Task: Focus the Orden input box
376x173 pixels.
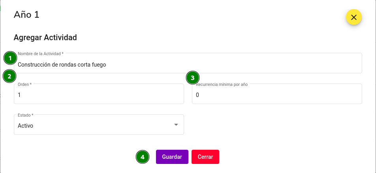Action: tap(99, 94)
